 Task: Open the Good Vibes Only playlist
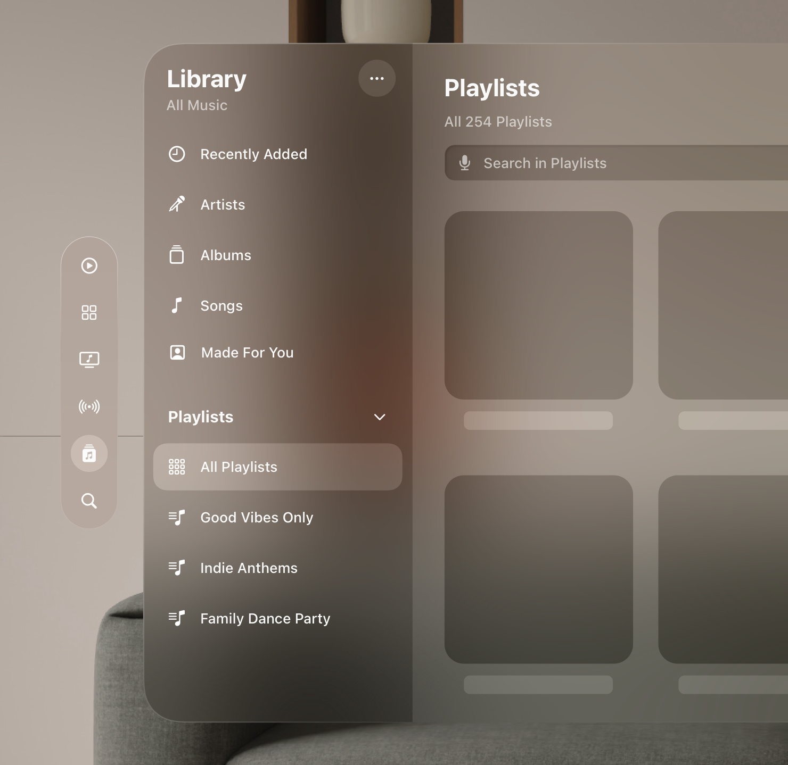click(x=257, y=517)
